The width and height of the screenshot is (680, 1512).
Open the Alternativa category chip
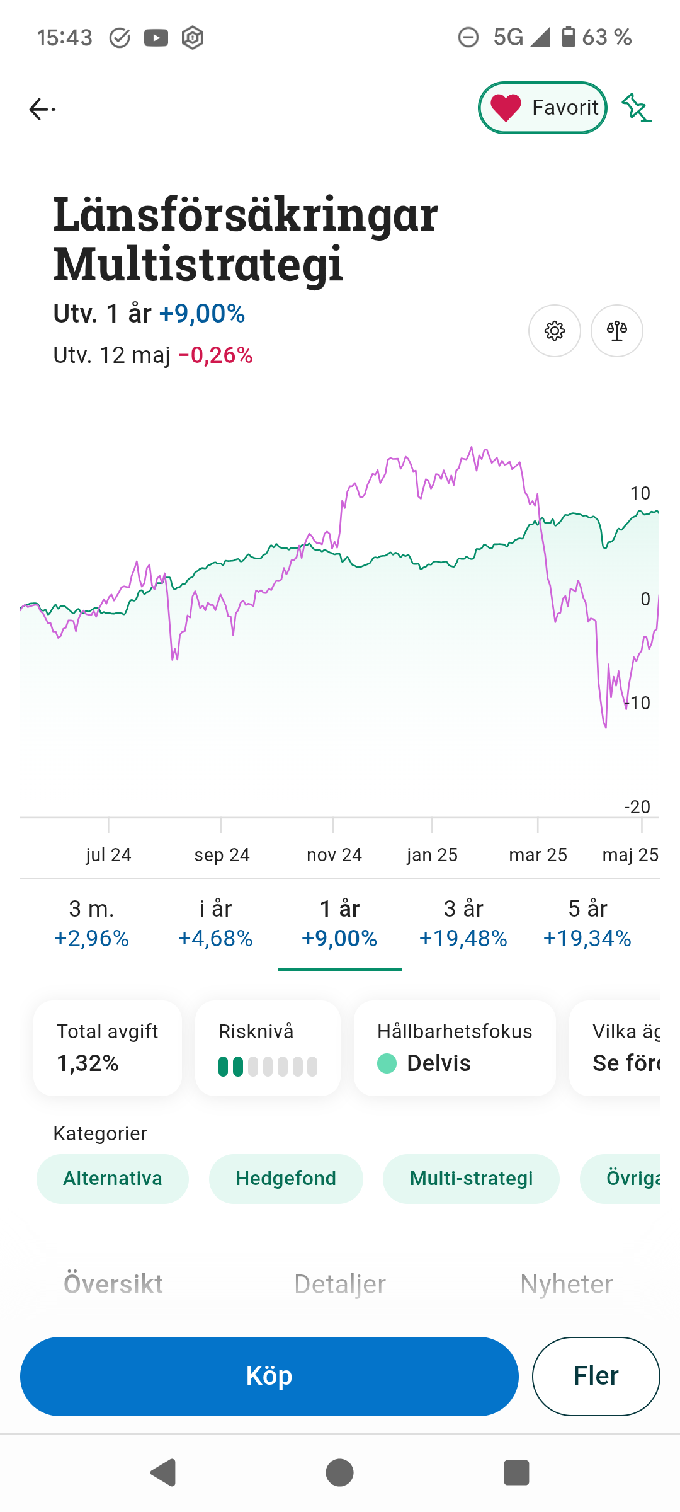pyautogui.click(x=113, y=1178)
